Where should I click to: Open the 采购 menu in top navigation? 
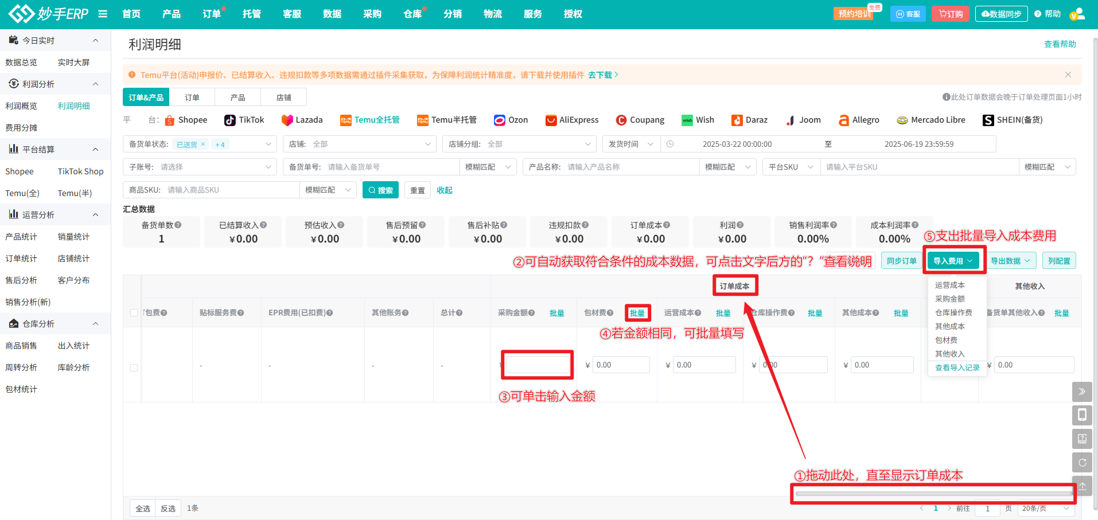click(372, 13)
